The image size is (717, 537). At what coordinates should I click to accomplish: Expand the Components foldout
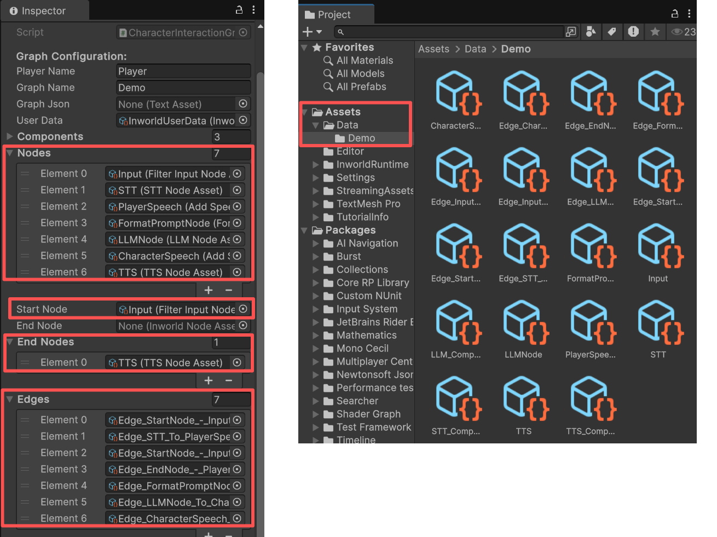point(10,136)
